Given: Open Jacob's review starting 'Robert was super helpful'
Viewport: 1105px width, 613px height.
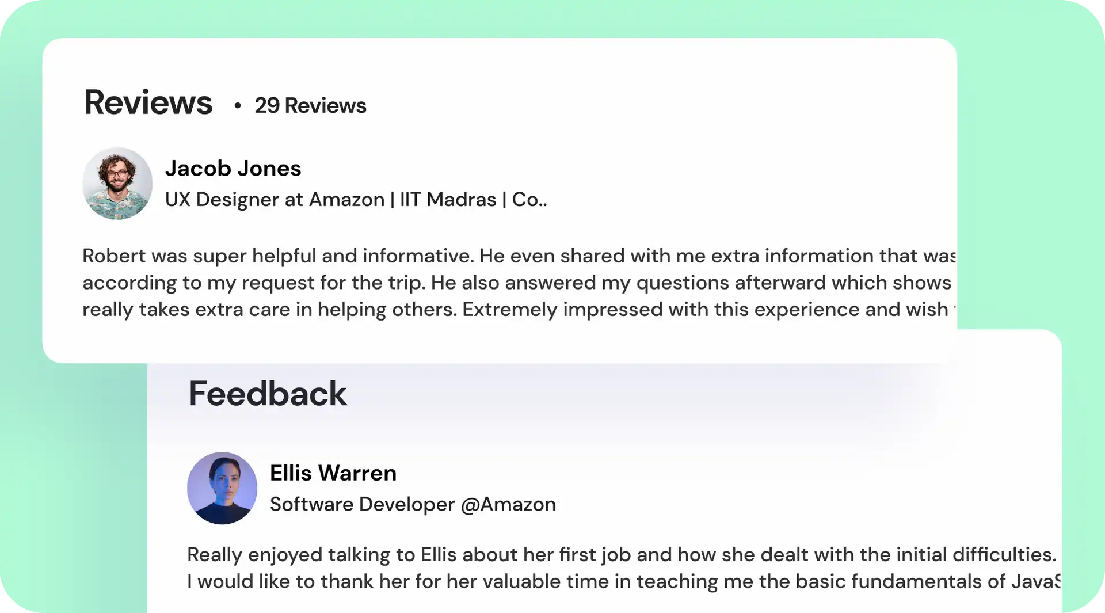Looking at the screenshot, I should click(x=519, y=256).
